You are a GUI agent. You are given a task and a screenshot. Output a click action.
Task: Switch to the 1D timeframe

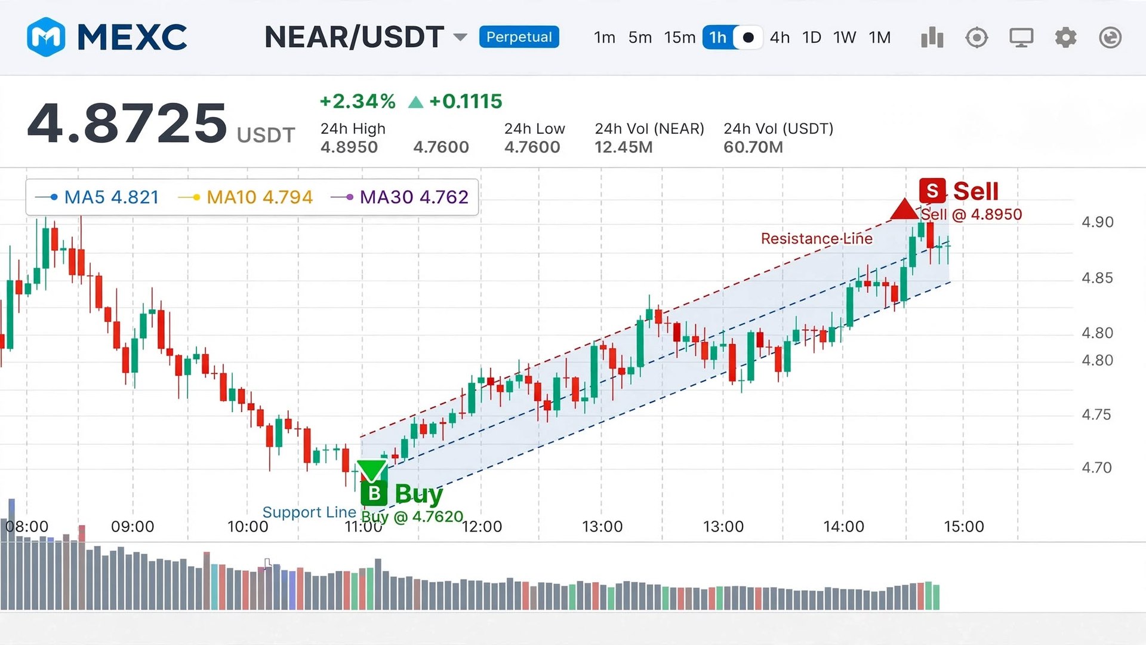point(812,38)
